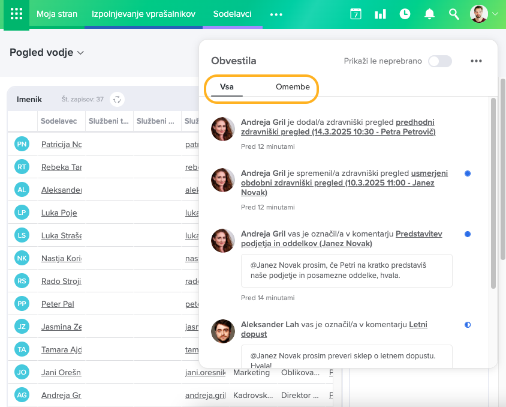Click the notifications bell icon
The width and height of the screenshot is (506, 407).
point(429,14)
